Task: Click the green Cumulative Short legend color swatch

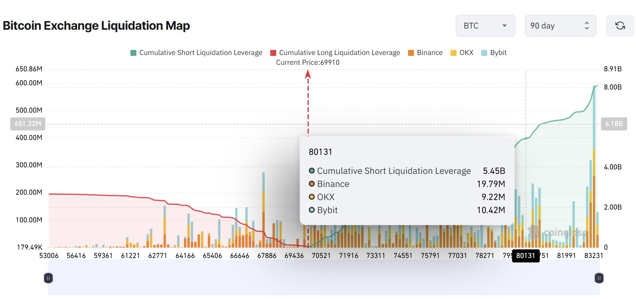Action: coord(133,52)
